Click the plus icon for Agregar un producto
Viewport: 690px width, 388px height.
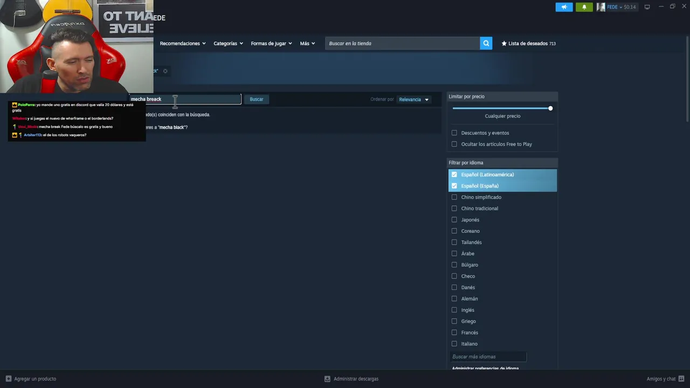point(8,379)
